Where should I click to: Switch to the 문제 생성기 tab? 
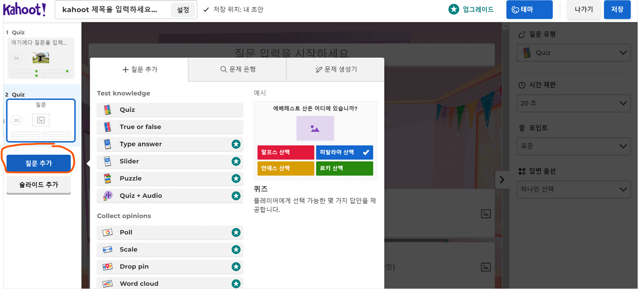tap(336, 69)
